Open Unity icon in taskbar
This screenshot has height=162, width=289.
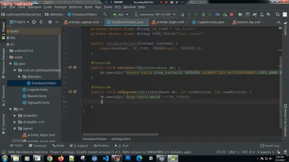(x=150, y=158)
